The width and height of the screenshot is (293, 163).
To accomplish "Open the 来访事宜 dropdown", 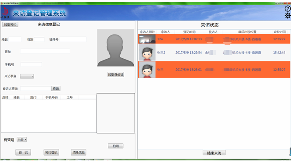I will [x=27, y=76].
